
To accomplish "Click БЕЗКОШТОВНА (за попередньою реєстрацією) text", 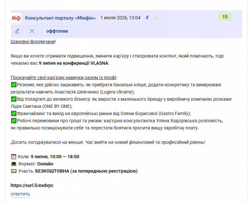I will pos(86,171).
